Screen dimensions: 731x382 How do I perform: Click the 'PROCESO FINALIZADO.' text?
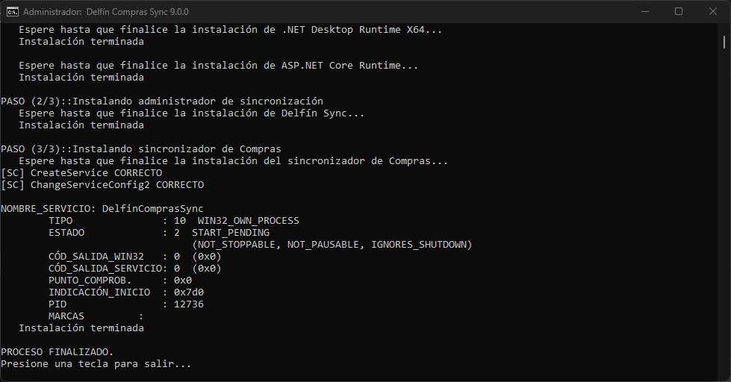click(x=57, y=351)
